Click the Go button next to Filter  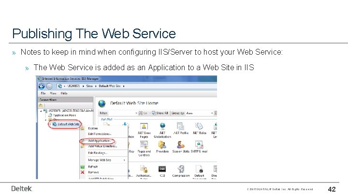tap(143, 113)
